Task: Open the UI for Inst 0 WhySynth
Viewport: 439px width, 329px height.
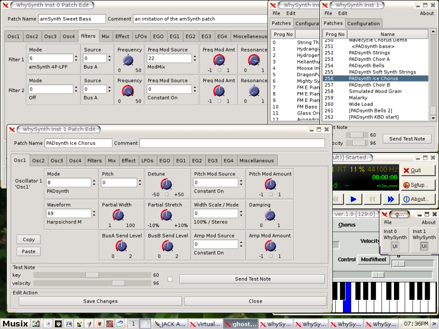Action: [x=395, y=246]
